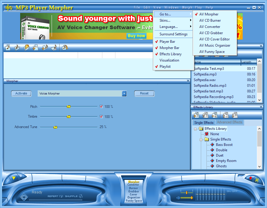Click the move effect up icon

point(225,115)
